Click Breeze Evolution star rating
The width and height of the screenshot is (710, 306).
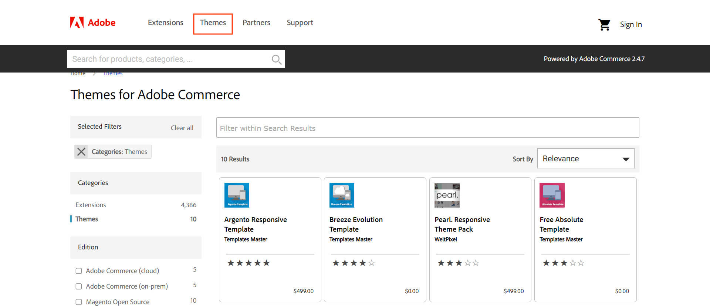click(354, 263)
